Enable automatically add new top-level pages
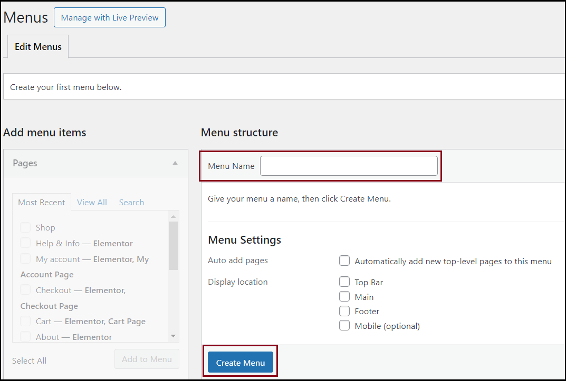 (x=344, y=260)
